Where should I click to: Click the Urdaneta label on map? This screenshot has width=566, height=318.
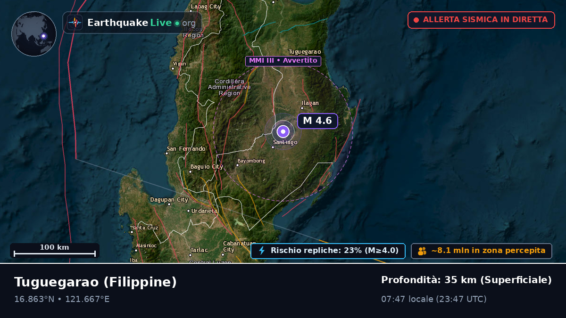point(205,211)
